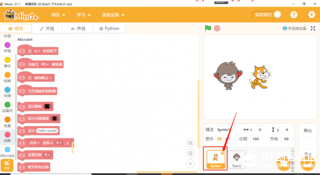
Task: Select the 变量 block category
Action: click(7, 122)
